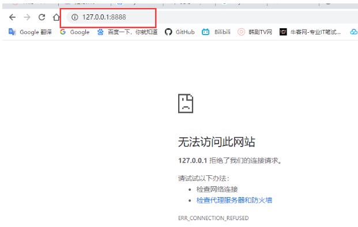
Task: Click the Baidu paw icon
Action: coord(100,32)
